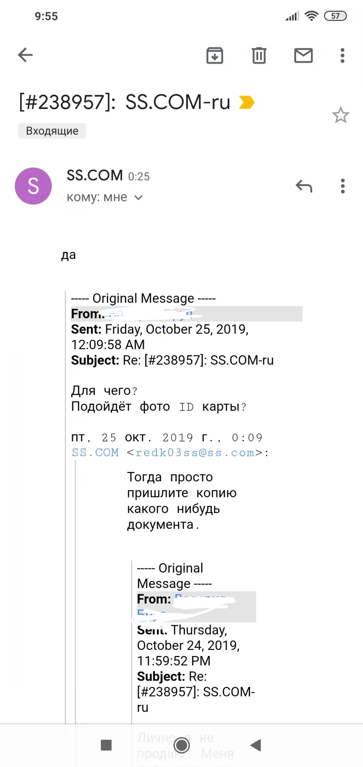Image resolution: width=363 pixels, height=767 pixels.
Task: Reply using the arrow next to SS.COM
Action: pyautogui.click(x=304, y=186)
